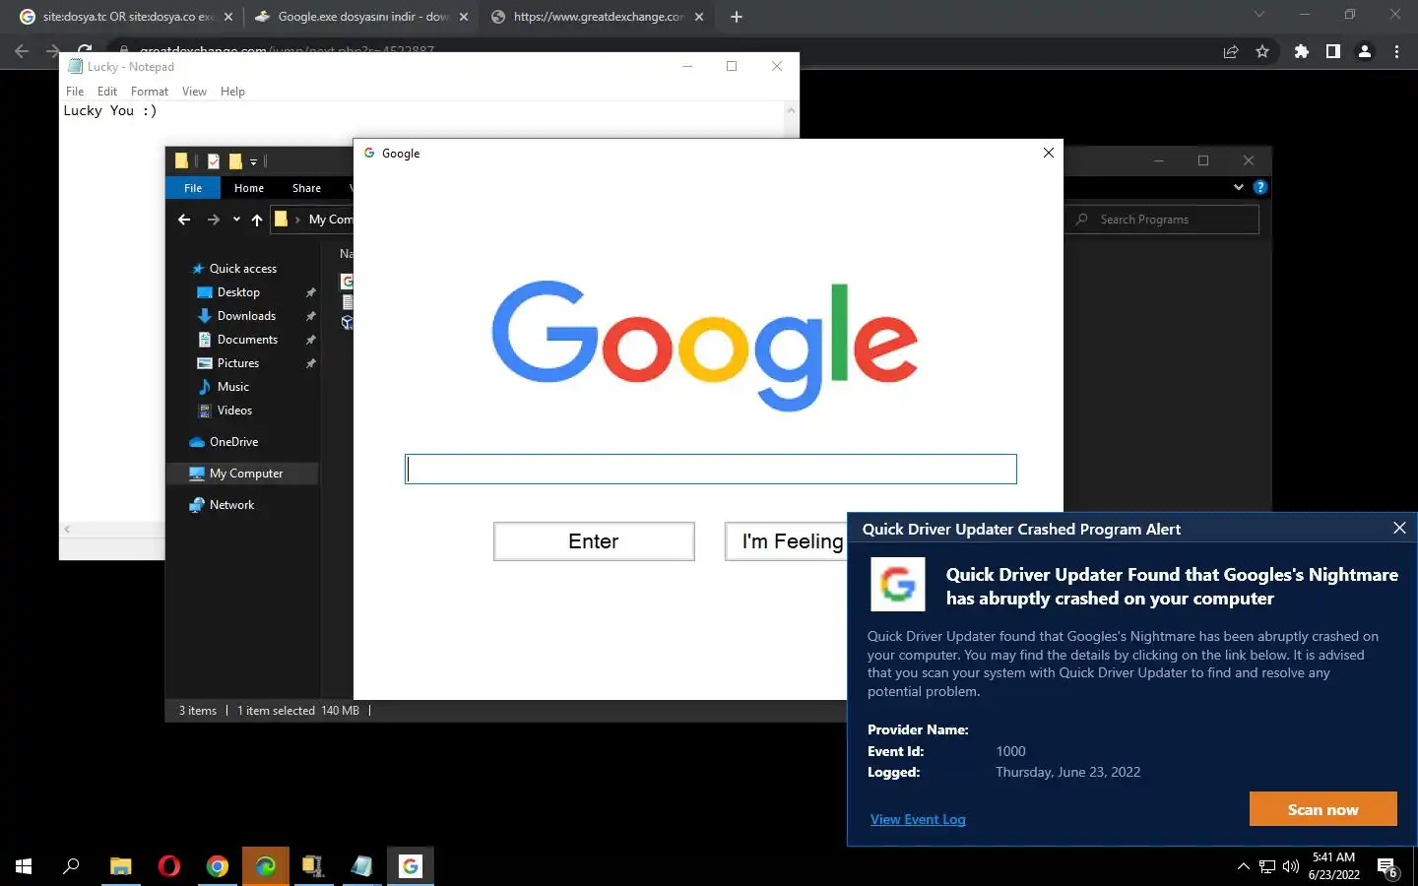This screenshot has height=886, width=1418.
Task: Go forward in File Explorer
Action: click(213, 220)
